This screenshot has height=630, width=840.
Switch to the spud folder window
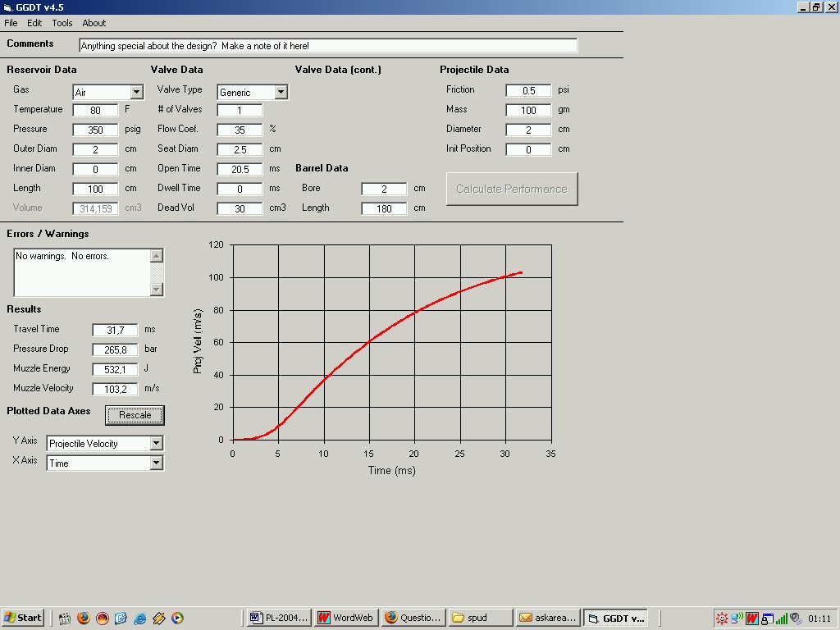point(481,618)
